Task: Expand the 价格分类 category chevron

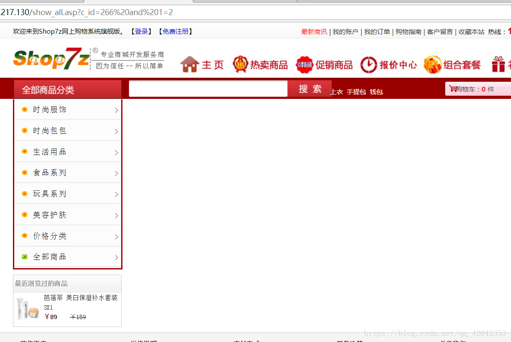Action: click(x=116, y=237)
